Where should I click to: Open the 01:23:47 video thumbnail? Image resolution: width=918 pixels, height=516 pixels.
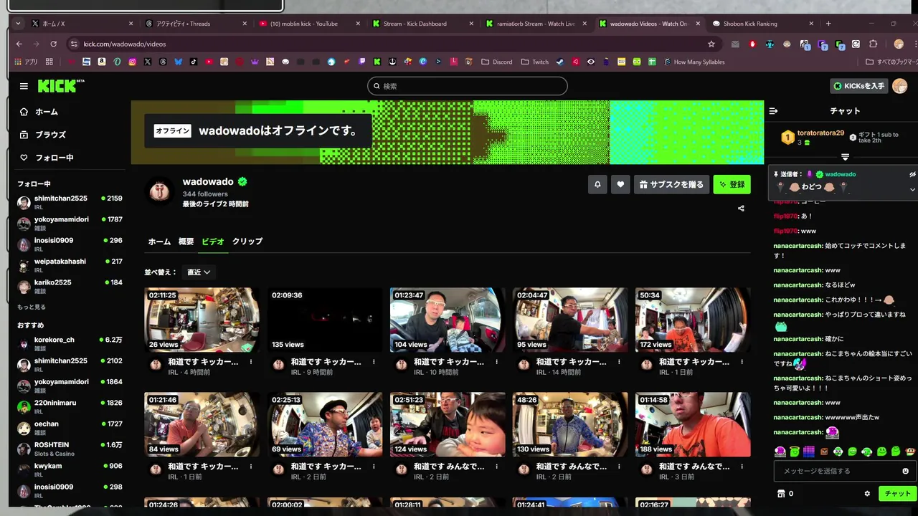click(x=447, y=320)
